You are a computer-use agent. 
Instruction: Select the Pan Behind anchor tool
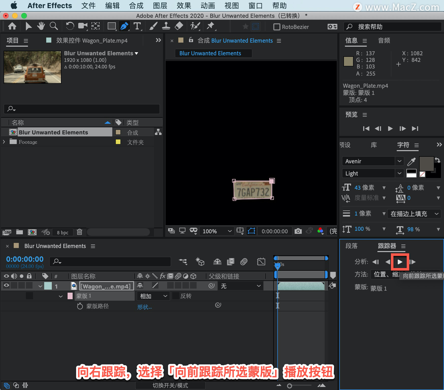tap(96, 26)
